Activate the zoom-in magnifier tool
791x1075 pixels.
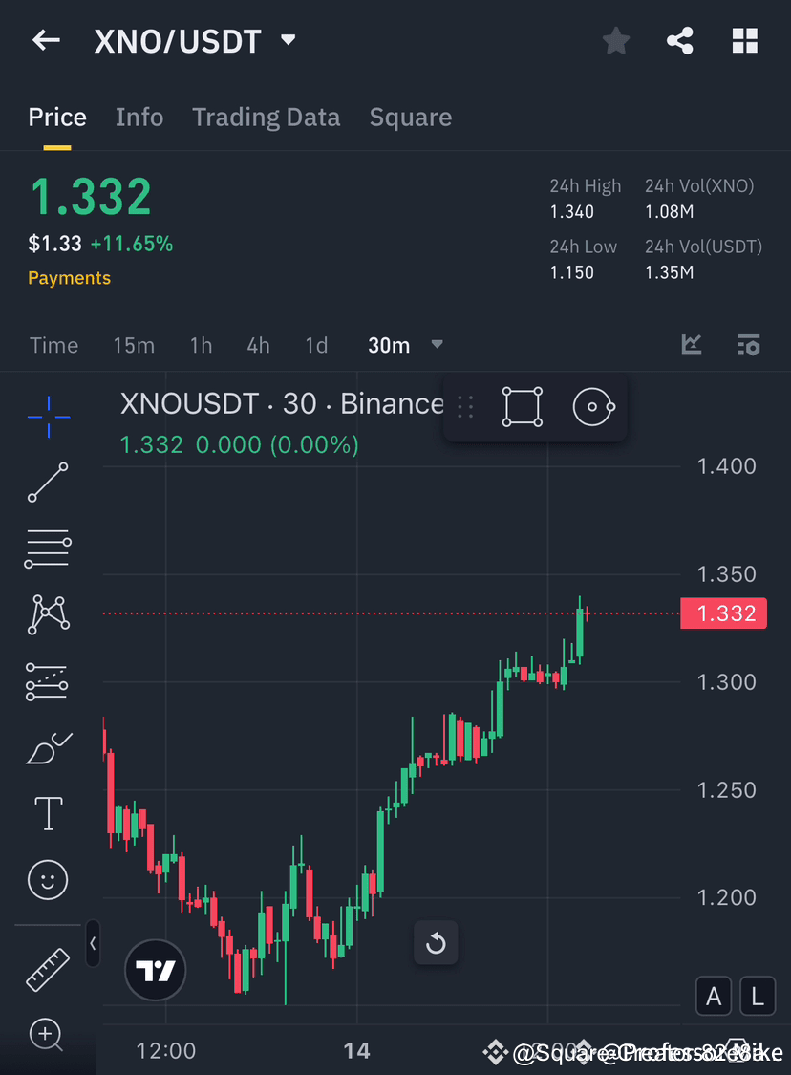coord(48,1036)
